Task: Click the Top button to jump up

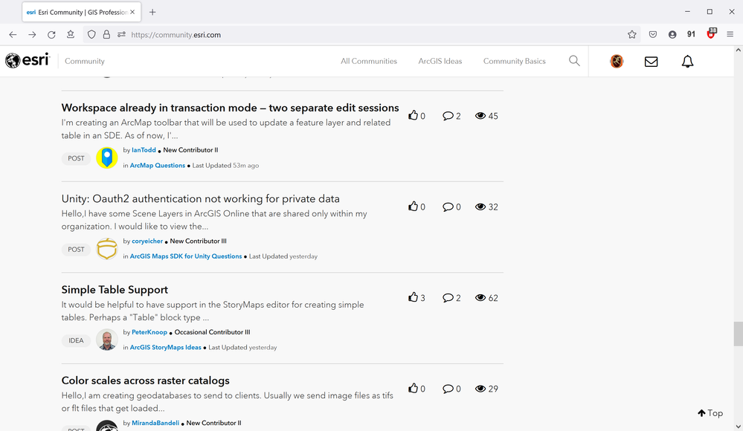Action: [710, 413]
